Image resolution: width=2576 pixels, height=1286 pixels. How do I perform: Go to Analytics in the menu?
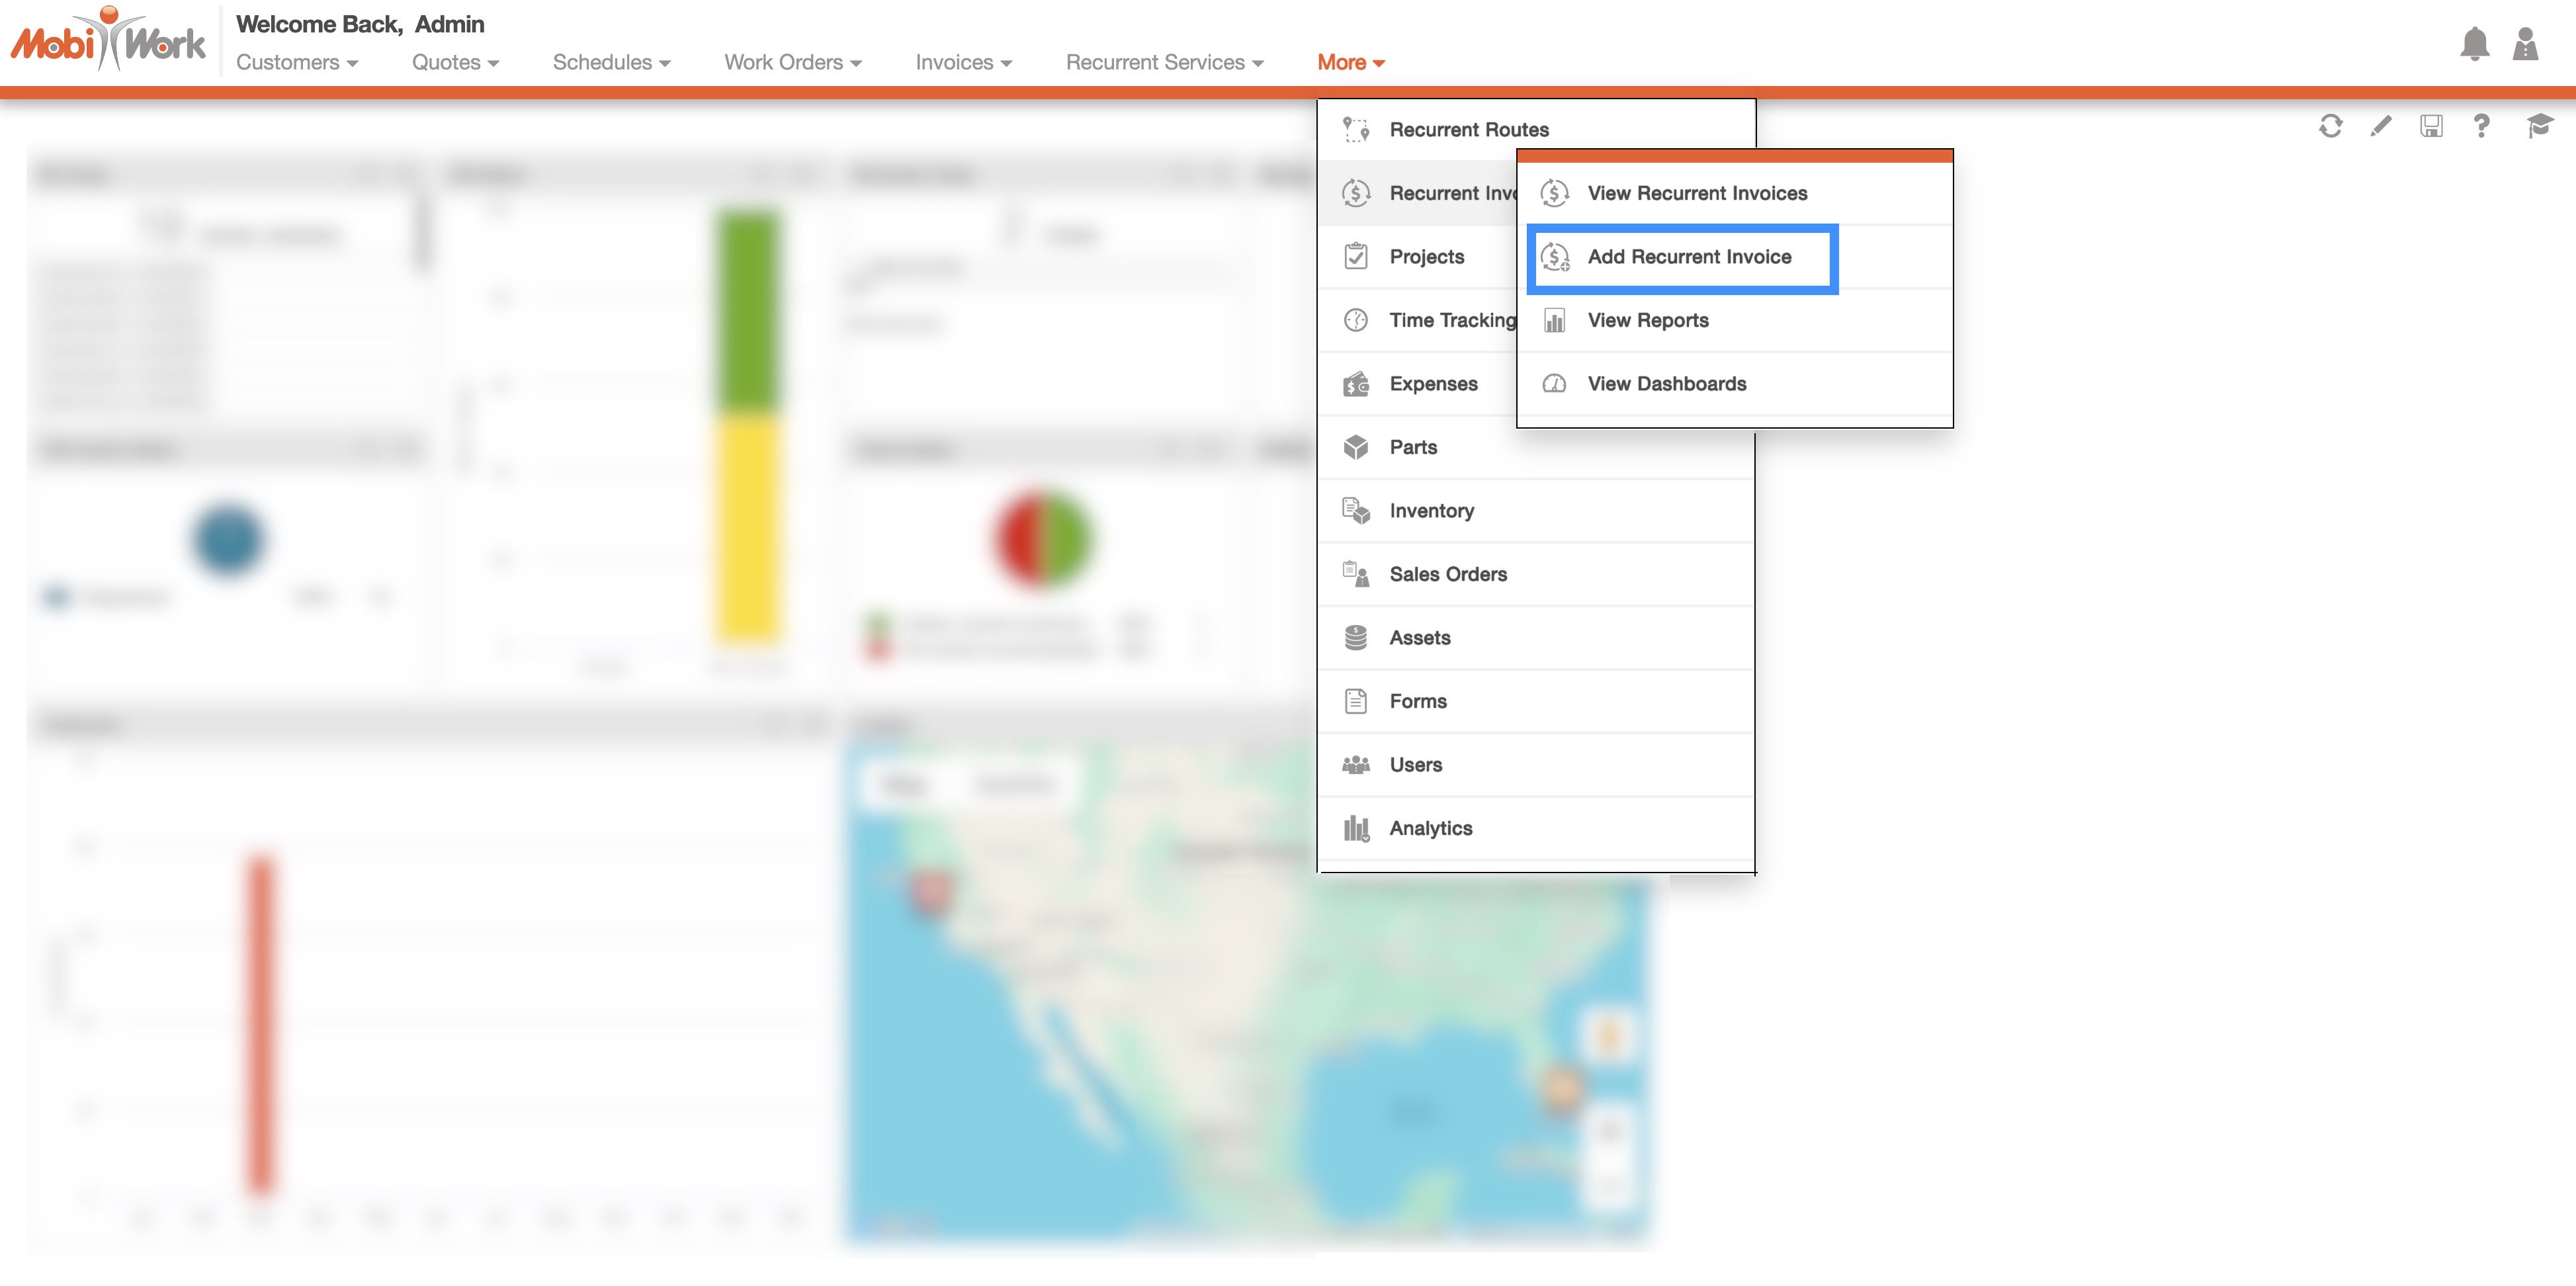(x=1430, y=828)
